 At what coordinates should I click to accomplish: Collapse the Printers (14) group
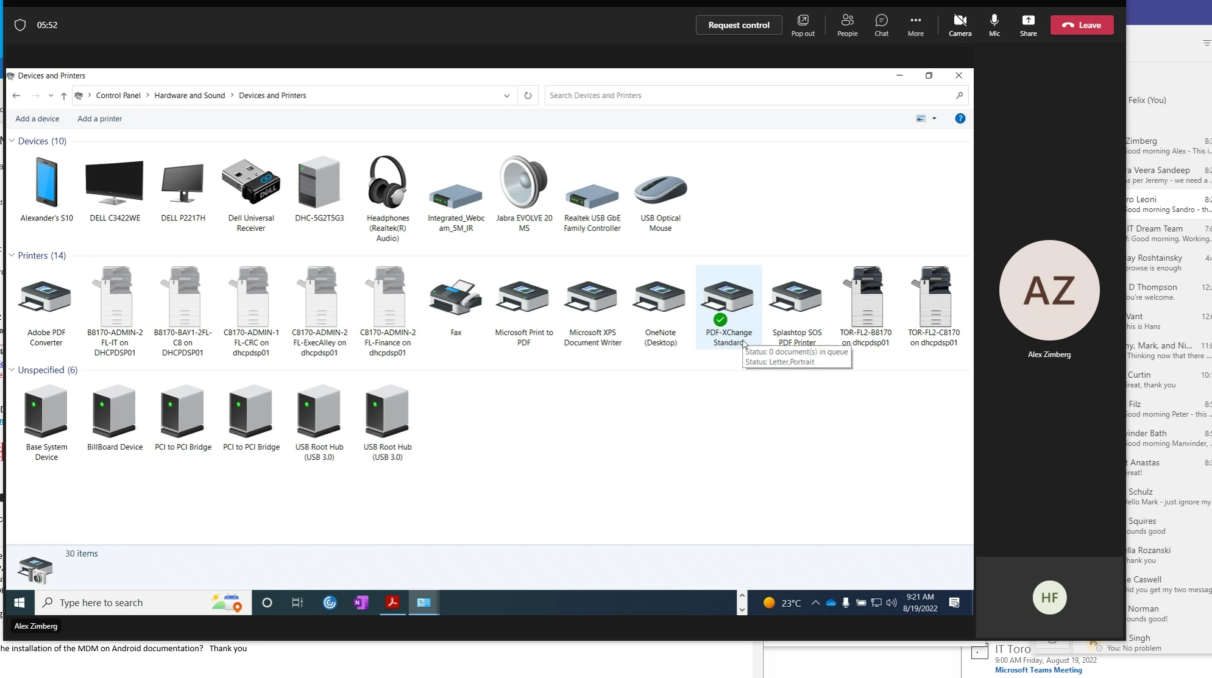(12, 255)
